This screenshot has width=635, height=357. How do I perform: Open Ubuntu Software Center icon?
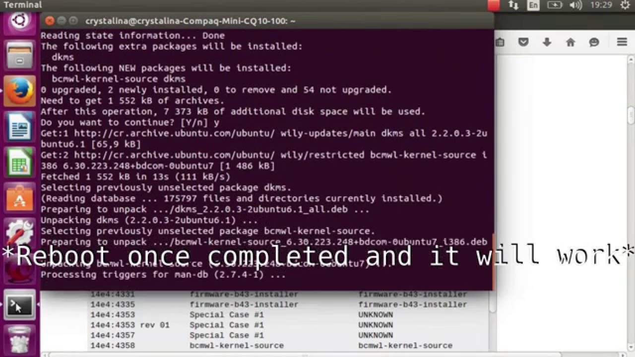pos(20,198)
